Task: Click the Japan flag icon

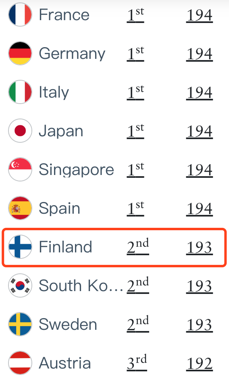Action: coord(20,131)
